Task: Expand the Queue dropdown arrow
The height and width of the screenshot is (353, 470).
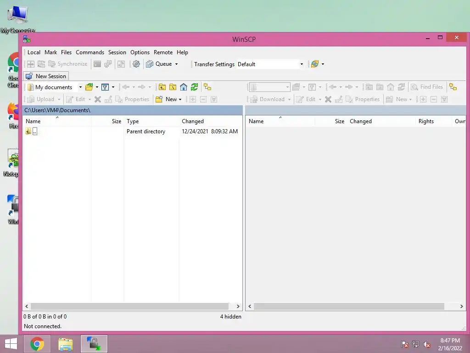Action: [177, 64]
